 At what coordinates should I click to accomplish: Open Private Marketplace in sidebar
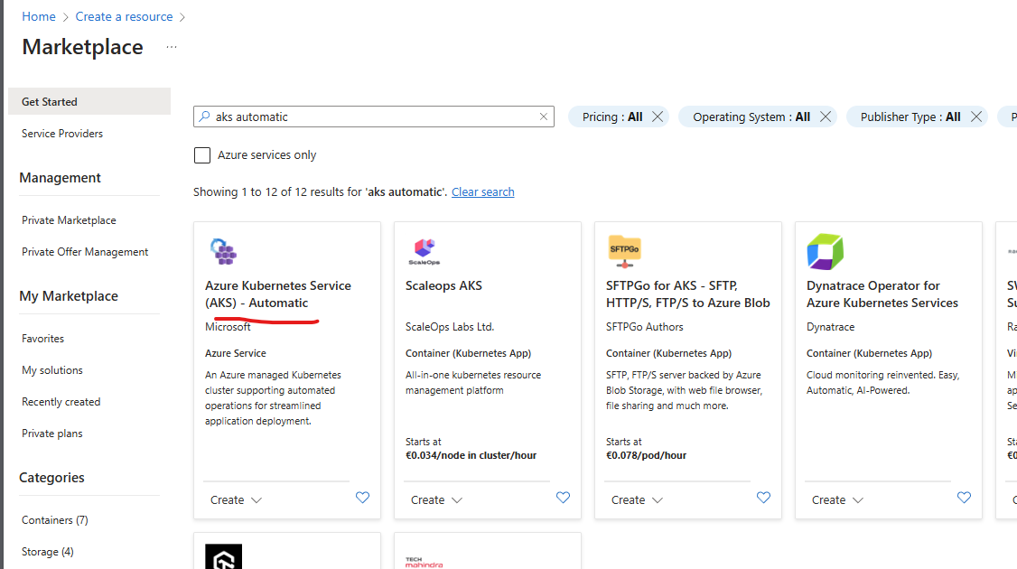click(x=69, y=220)
